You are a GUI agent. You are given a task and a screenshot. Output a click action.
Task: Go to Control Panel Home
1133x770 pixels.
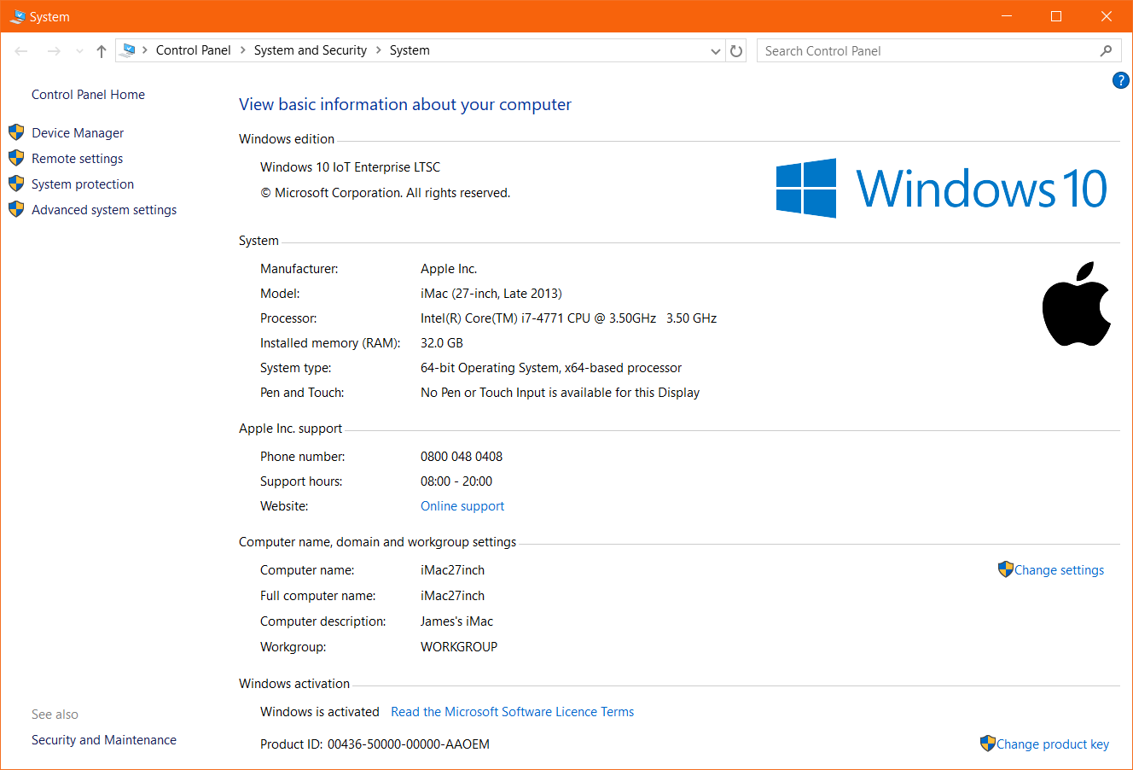88,95
